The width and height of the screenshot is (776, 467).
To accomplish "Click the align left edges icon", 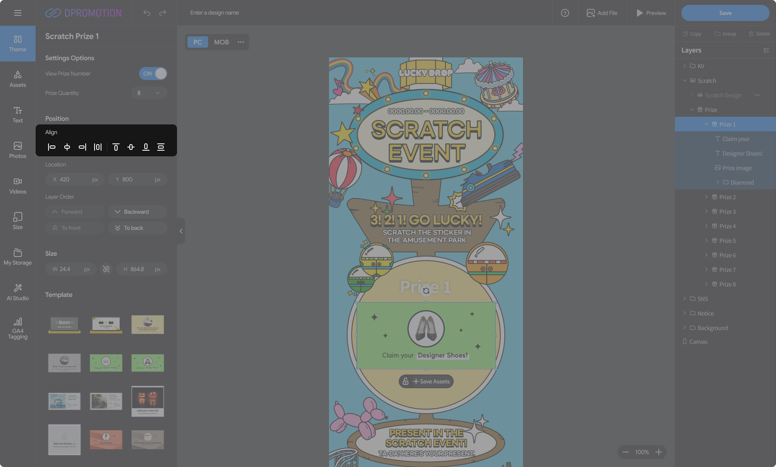I will (52, 147).
